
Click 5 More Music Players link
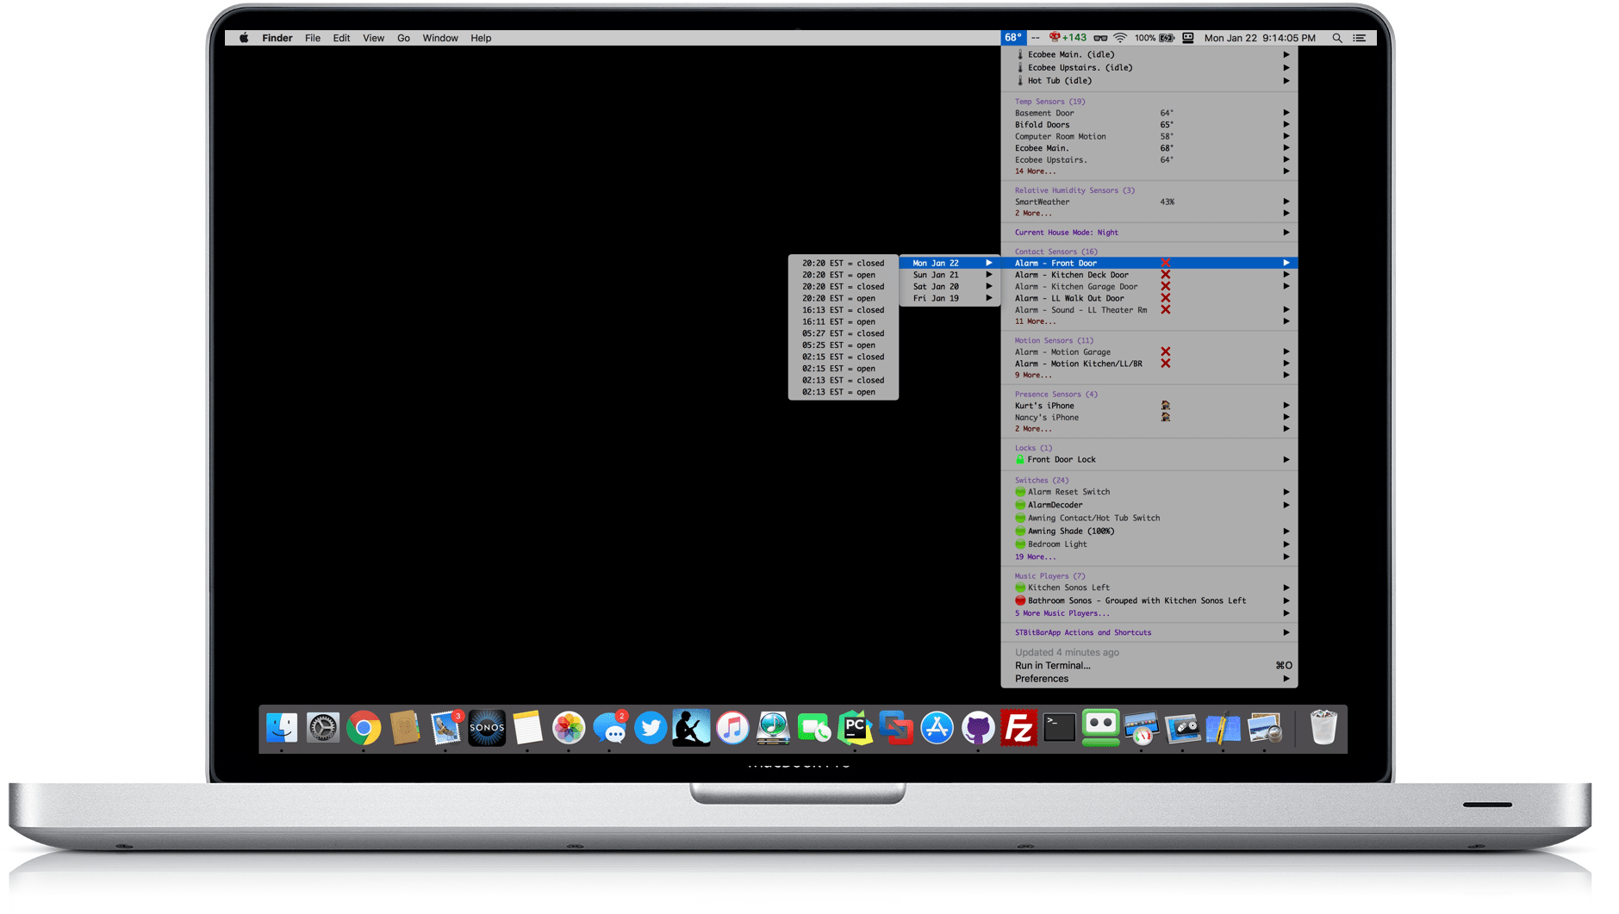pos(1063,612)
